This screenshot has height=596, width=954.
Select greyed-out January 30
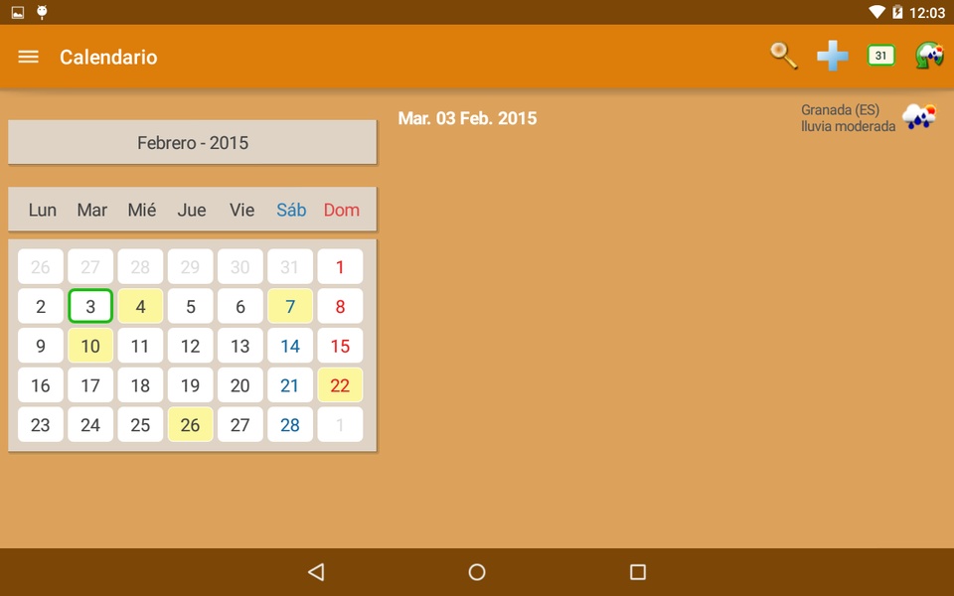pyautogui.click(x=240, y=266)
